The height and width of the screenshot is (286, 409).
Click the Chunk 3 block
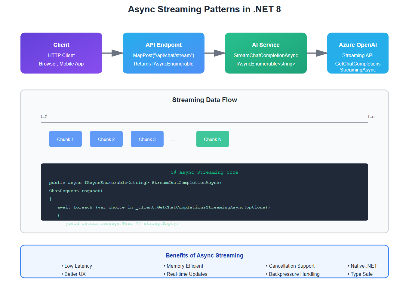click(147, 139)
